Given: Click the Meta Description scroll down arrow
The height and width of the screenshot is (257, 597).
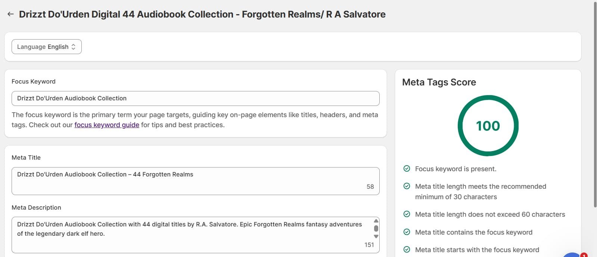Looking at the screenshot, I should click(x=376, y=236).
